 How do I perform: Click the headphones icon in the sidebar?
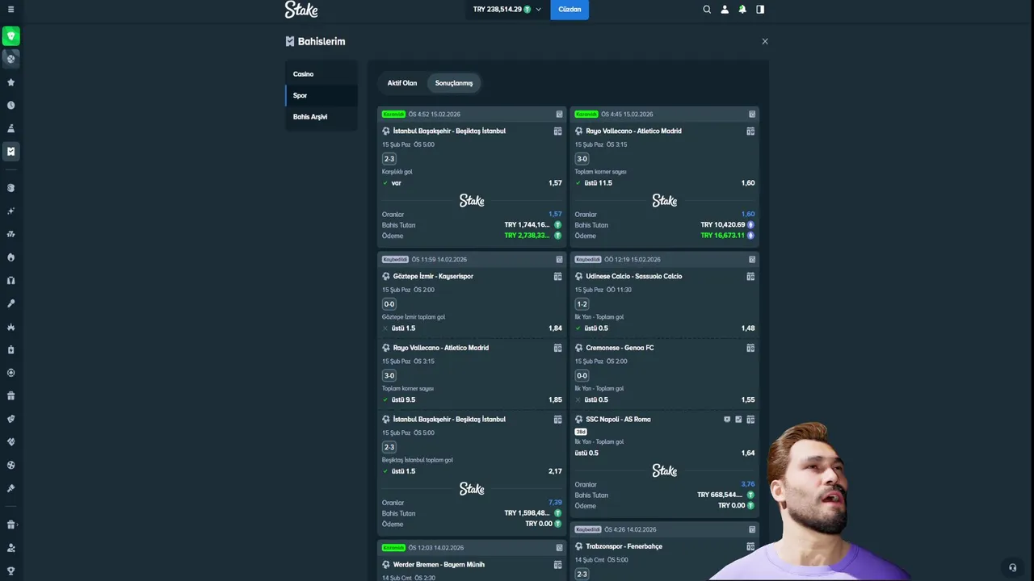[11, 281]
